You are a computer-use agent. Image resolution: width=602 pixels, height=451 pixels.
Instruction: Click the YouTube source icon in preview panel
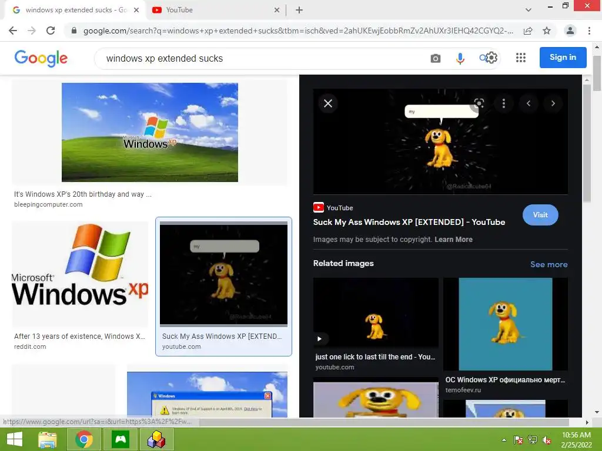tap(318, 207)
